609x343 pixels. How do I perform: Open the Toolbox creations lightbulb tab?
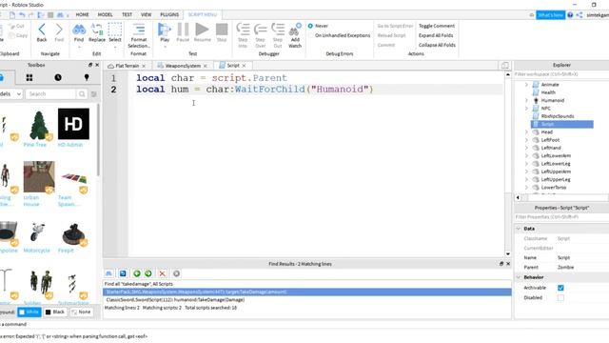(87, 78)
